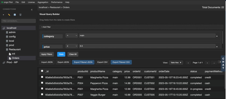Screen dimensions: 226x99
Task: Open the price filter operator dropdown
Action: (72, 46)
